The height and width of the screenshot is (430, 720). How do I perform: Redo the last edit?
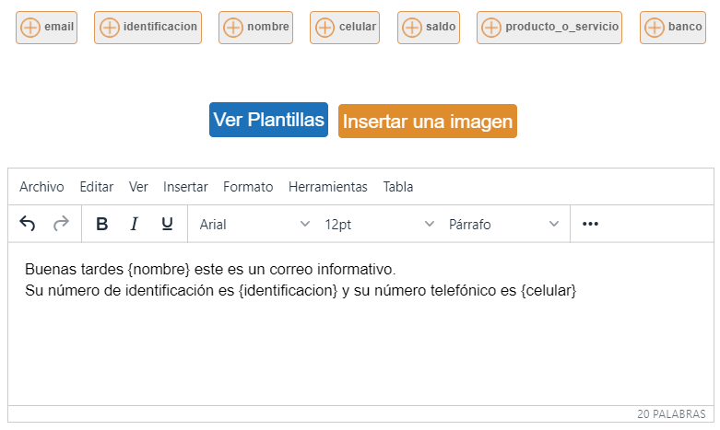coord(61,224)
